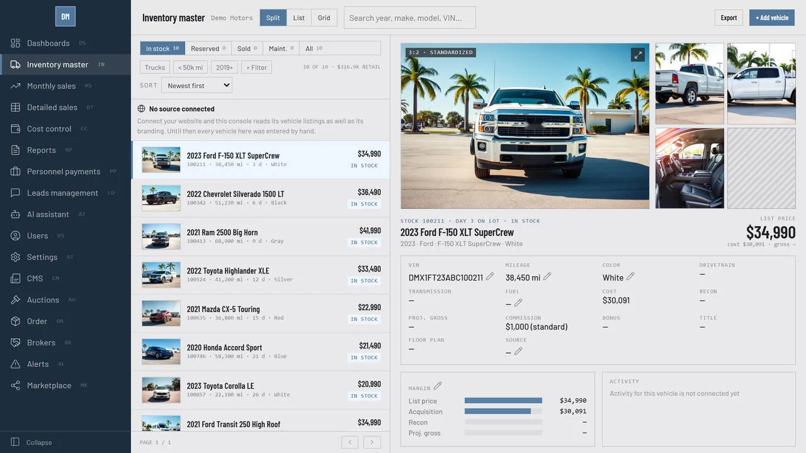Open Alerts warning triangle icon
The height and width of the screenshot is (453, 806).
pyautogui.click(x=15, y=364)
